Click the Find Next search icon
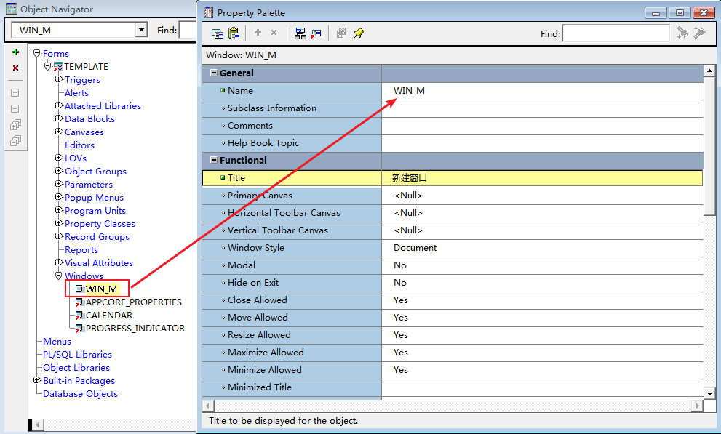Screen dimensions: 721x434 [682, 33]
